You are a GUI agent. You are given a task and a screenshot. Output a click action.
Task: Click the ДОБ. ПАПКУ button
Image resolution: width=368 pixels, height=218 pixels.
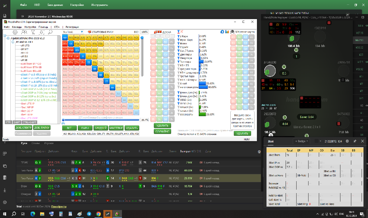42,128
